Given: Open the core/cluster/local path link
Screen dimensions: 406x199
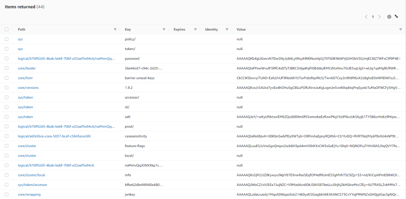Looking at the screenshot, I should tap(31, 175).
